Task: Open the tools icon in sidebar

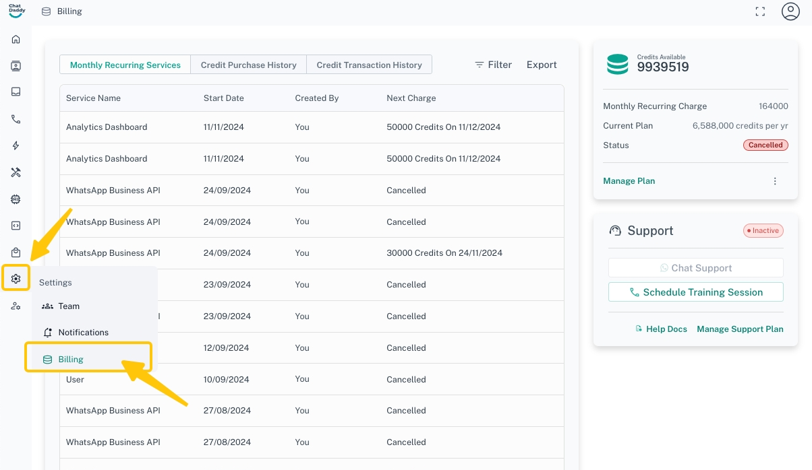Action: (16, 172)
